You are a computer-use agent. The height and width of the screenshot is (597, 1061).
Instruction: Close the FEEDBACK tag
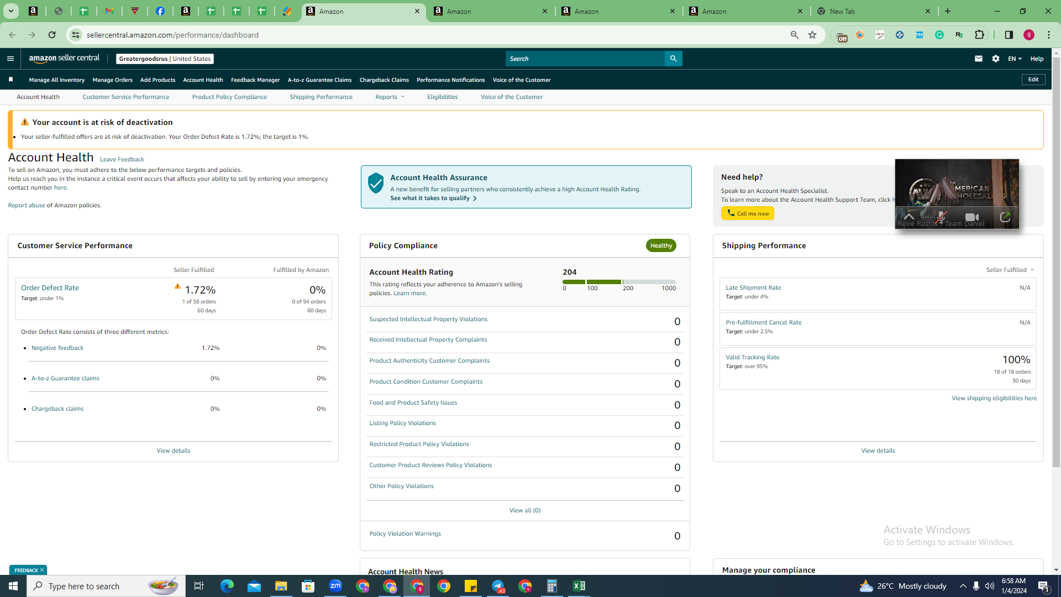pyautogui.click(x=42, y=570)
